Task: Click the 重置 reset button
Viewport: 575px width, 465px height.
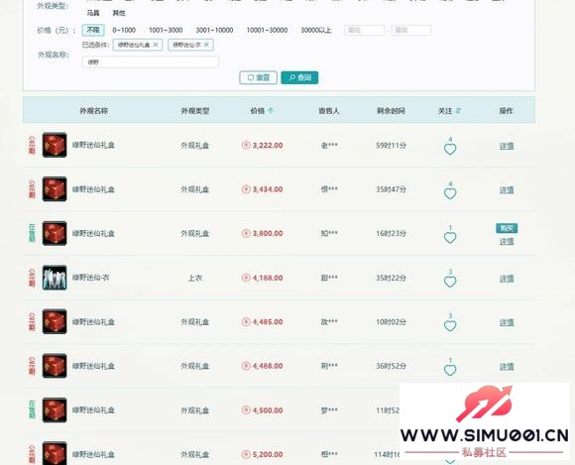Action: (x=258, y=77)
